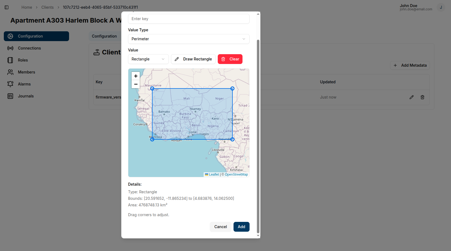Select the Configuration tab
This screenshot has width=451, height=251.
104,36
